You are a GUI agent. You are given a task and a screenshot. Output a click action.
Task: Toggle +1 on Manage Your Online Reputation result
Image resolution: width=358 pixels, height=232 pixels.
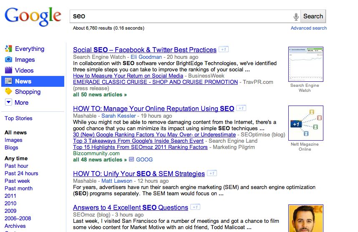point(241,108)
